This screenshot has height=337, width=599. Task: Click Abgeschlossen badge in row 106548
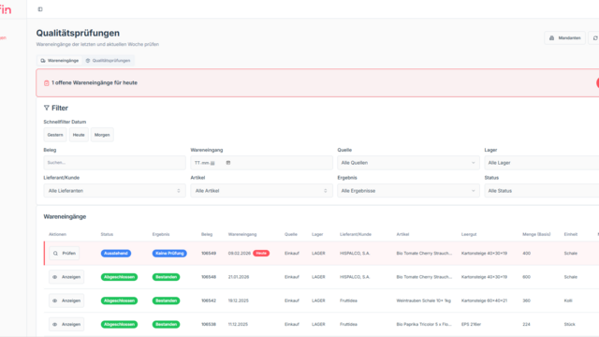point(119,277)
